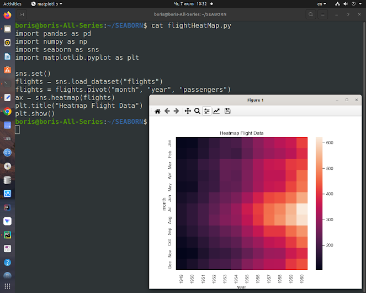366x293 pixels.
Task: Open the terminal hamburger menu
Action: pos(323,14)
